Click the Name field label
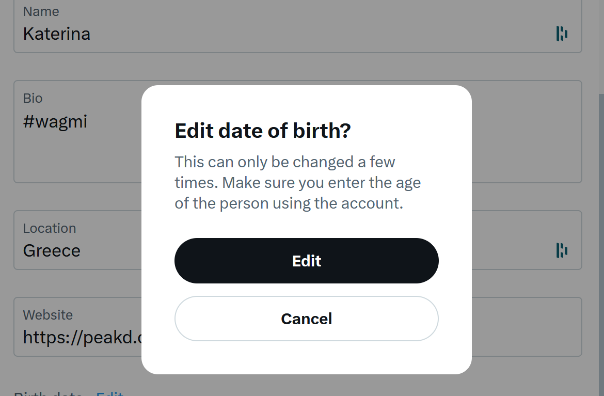The height and width of the screenshot is (396, 604). click(41, 11)
